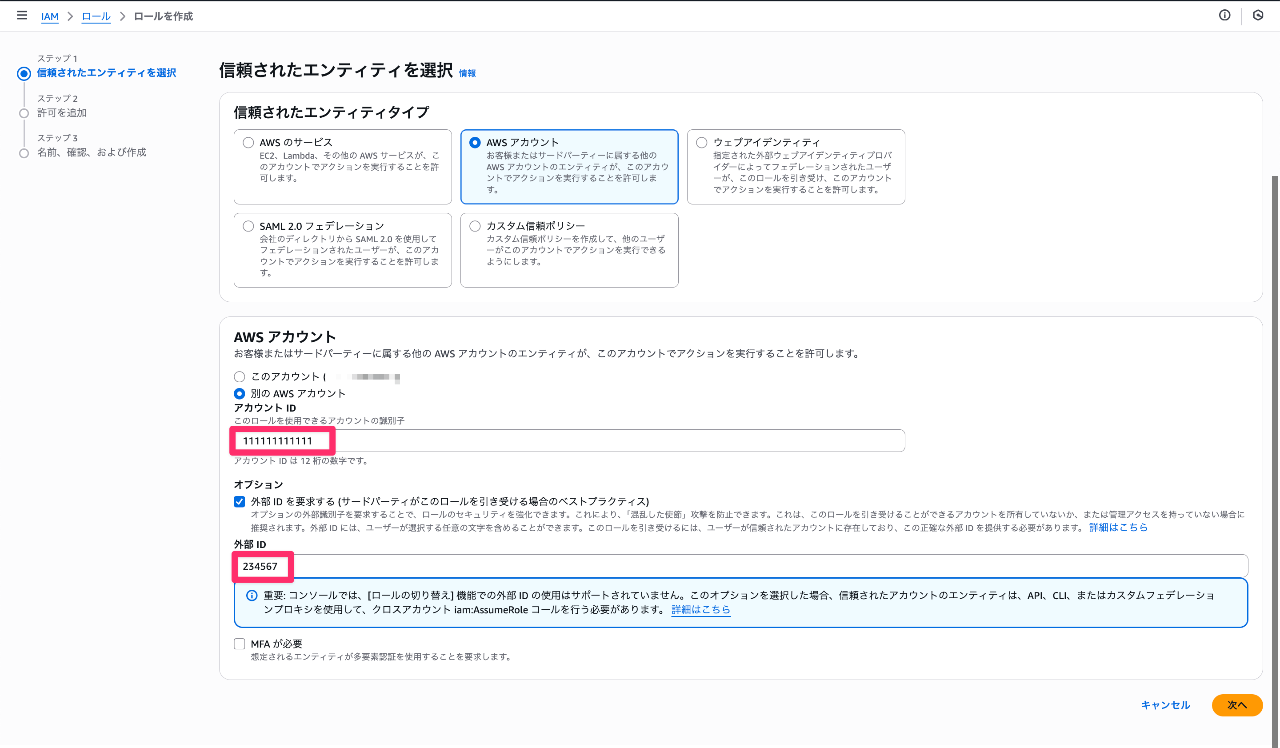Click the ロール breadcrumb link
The image size is (1280, 748).
coord(96,16)
